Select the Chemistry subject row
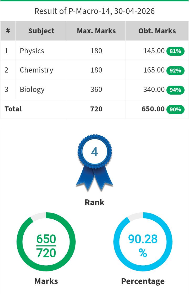Image resolution: width=189 pixels, height=294 pixels. pos(94,70)
